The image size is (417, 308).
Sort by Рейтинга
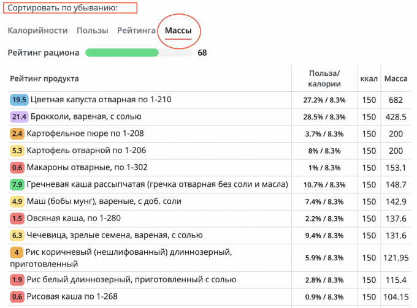pyautogui.click(x=136, y=30)
